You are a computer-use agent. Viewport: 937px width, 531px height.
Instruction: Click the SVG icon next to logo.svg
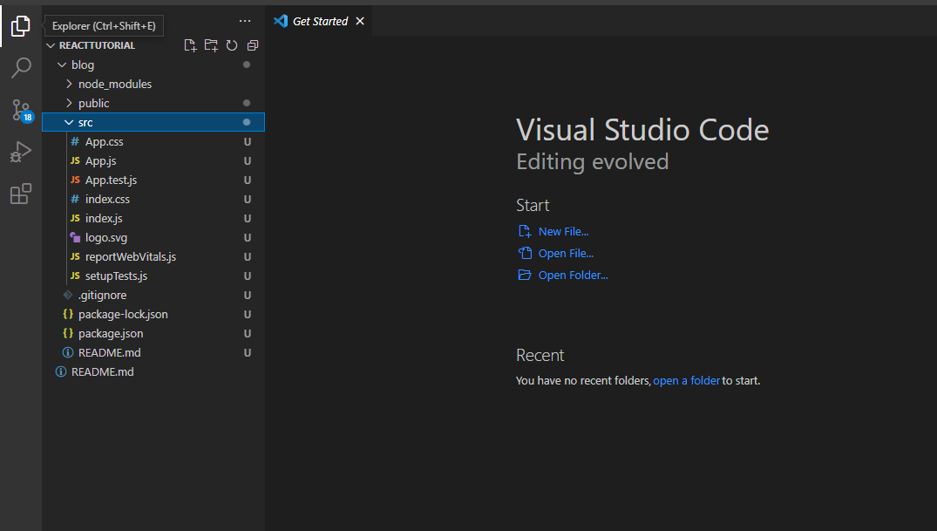[75, 237]
